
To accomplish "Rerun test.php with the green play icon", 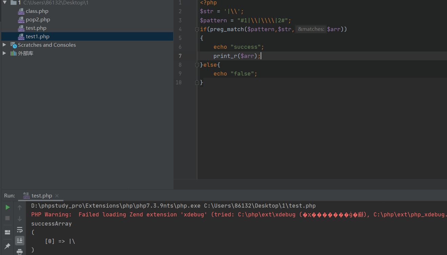I will 7,207.
